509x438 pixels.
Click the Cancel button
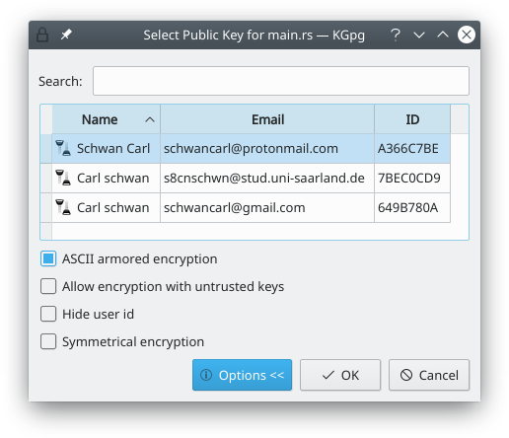[x=429, y=375]
